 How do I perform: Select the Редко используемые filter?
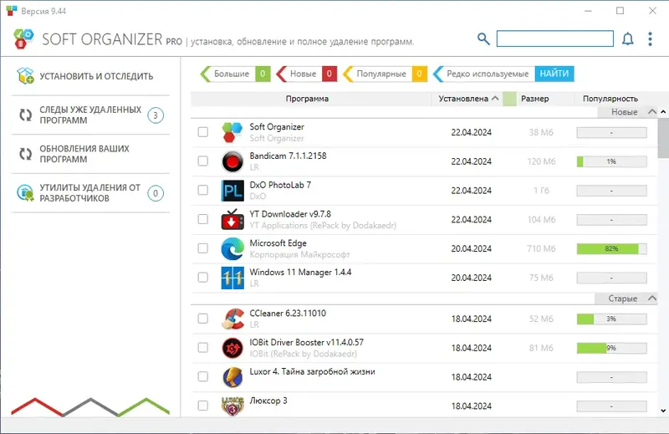coord(483,74)
